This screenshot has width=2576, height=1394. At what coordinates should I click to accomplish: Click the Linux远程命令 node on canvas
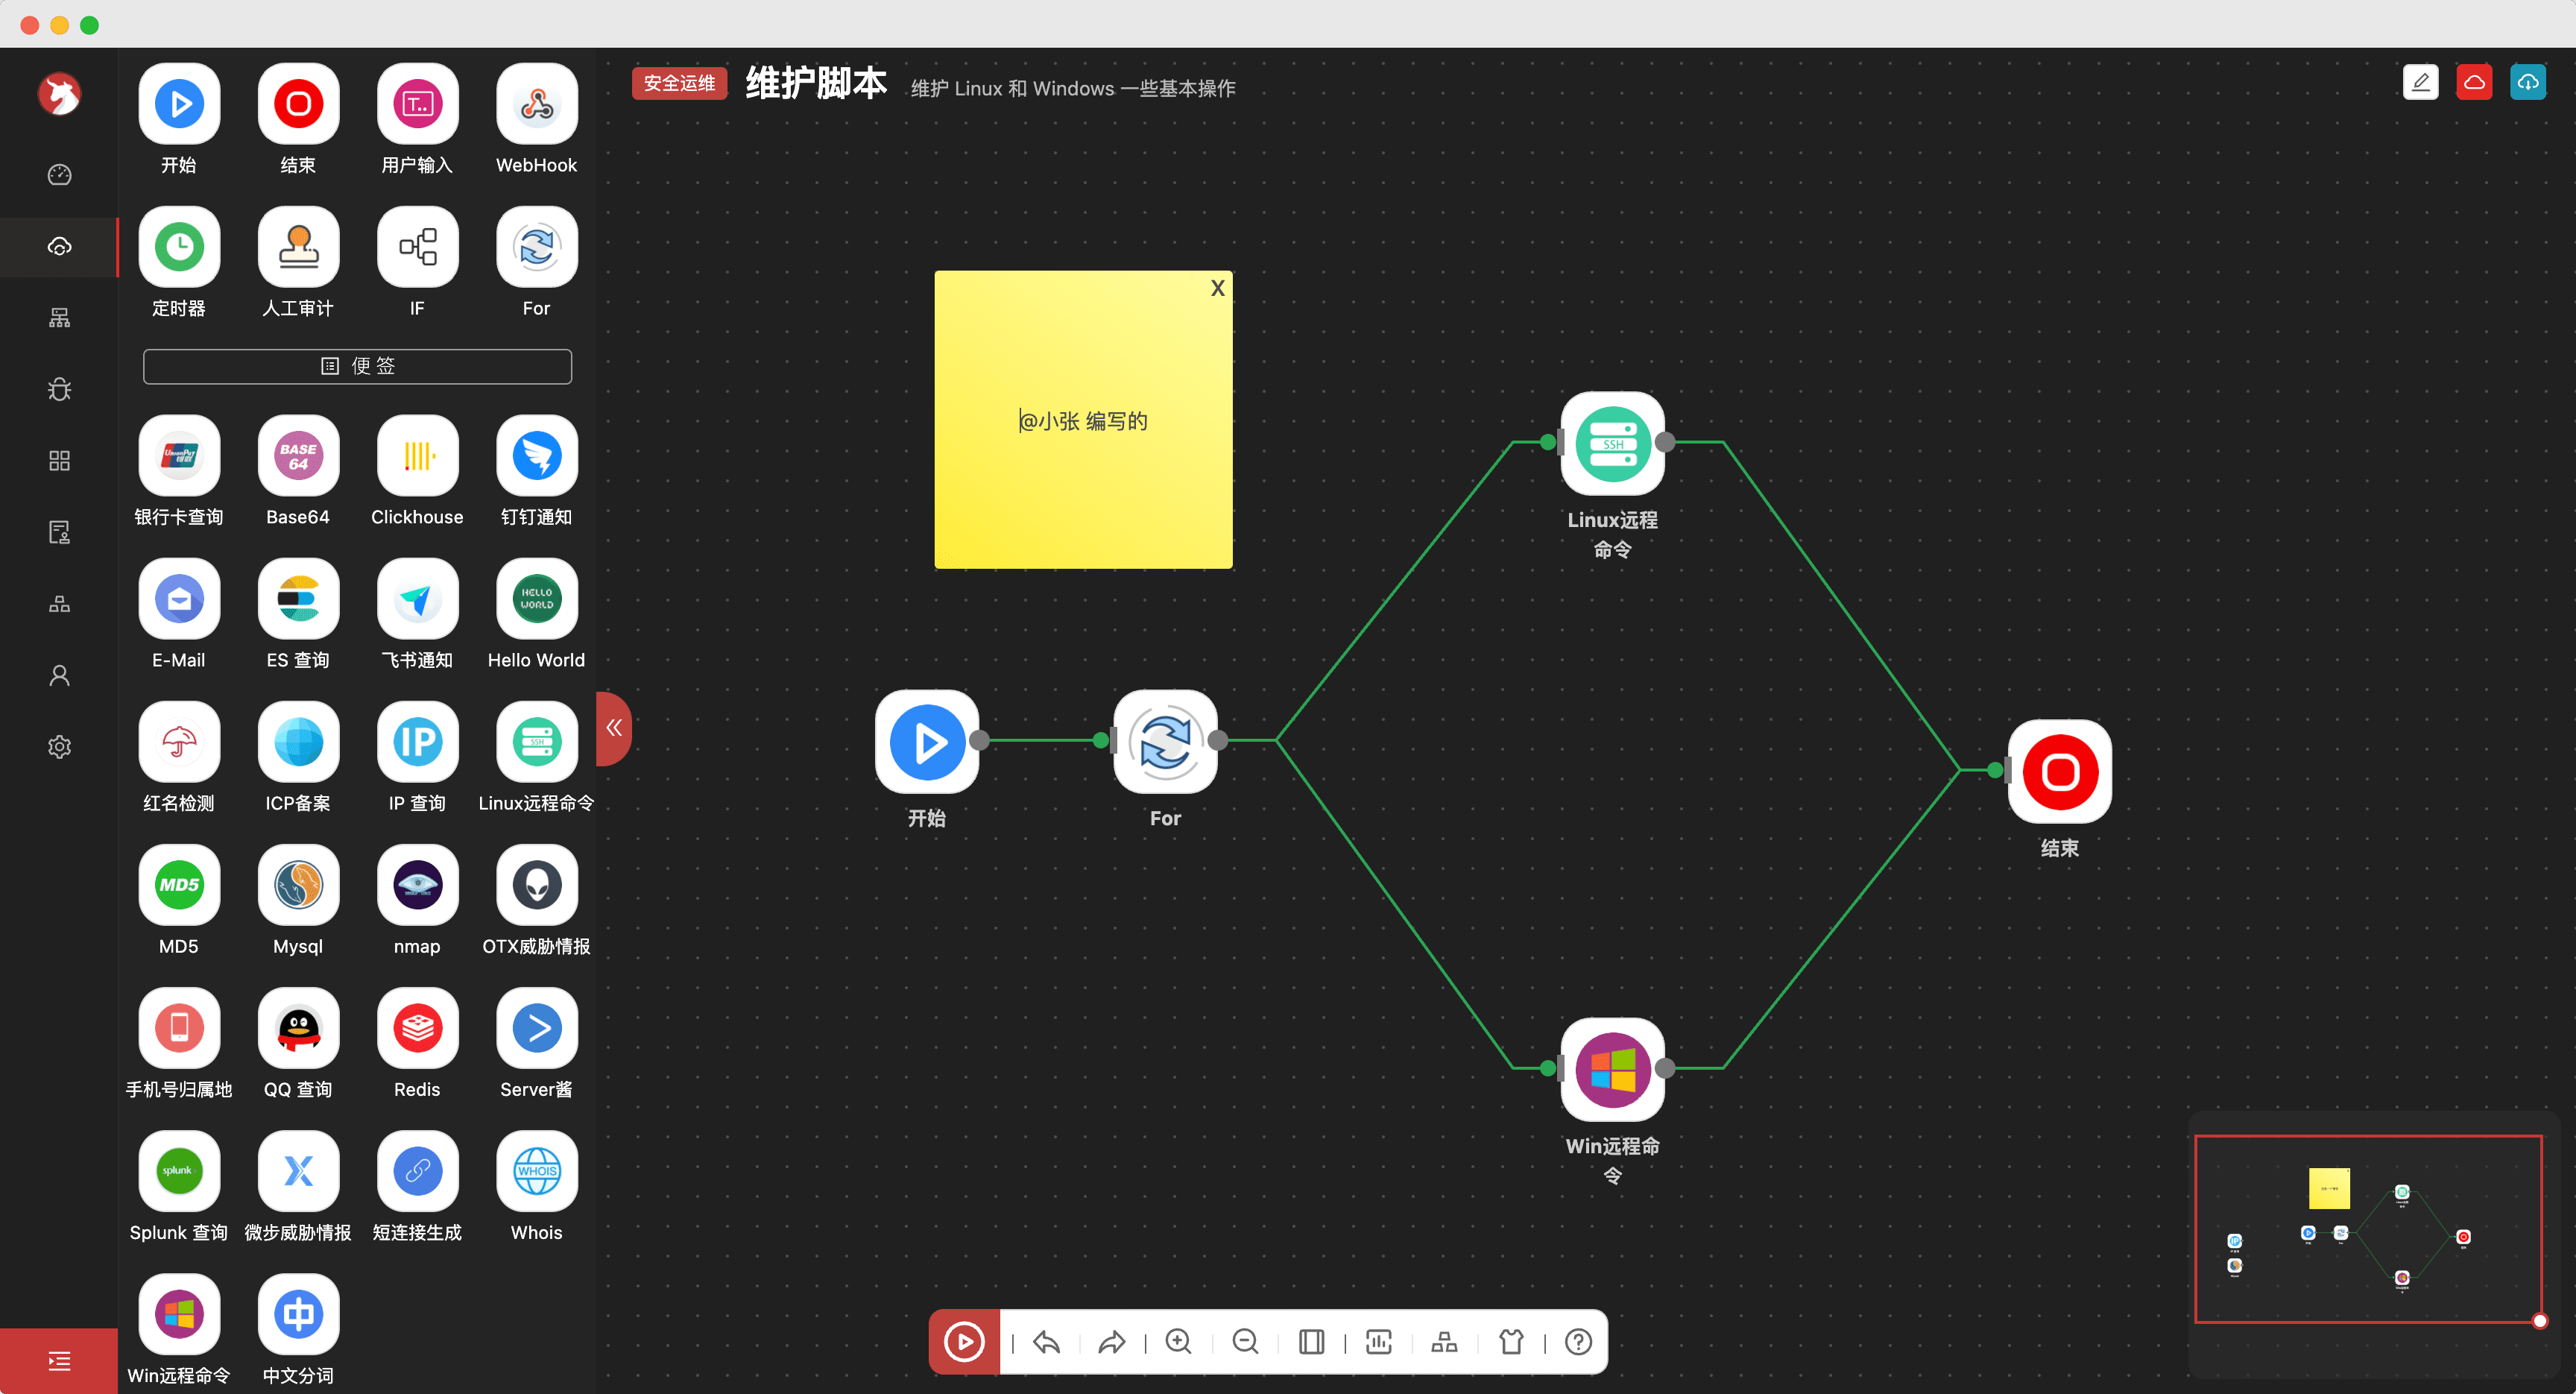1612,444
